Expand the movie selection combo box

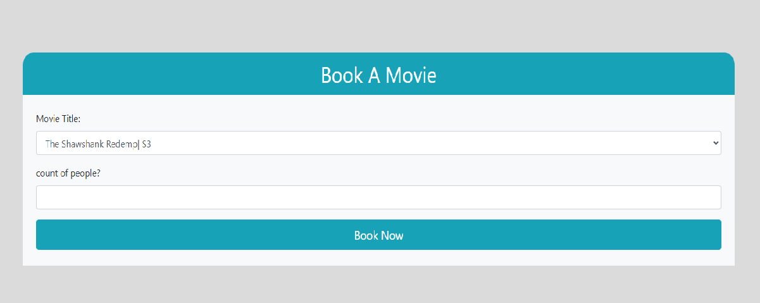(378, 143)
